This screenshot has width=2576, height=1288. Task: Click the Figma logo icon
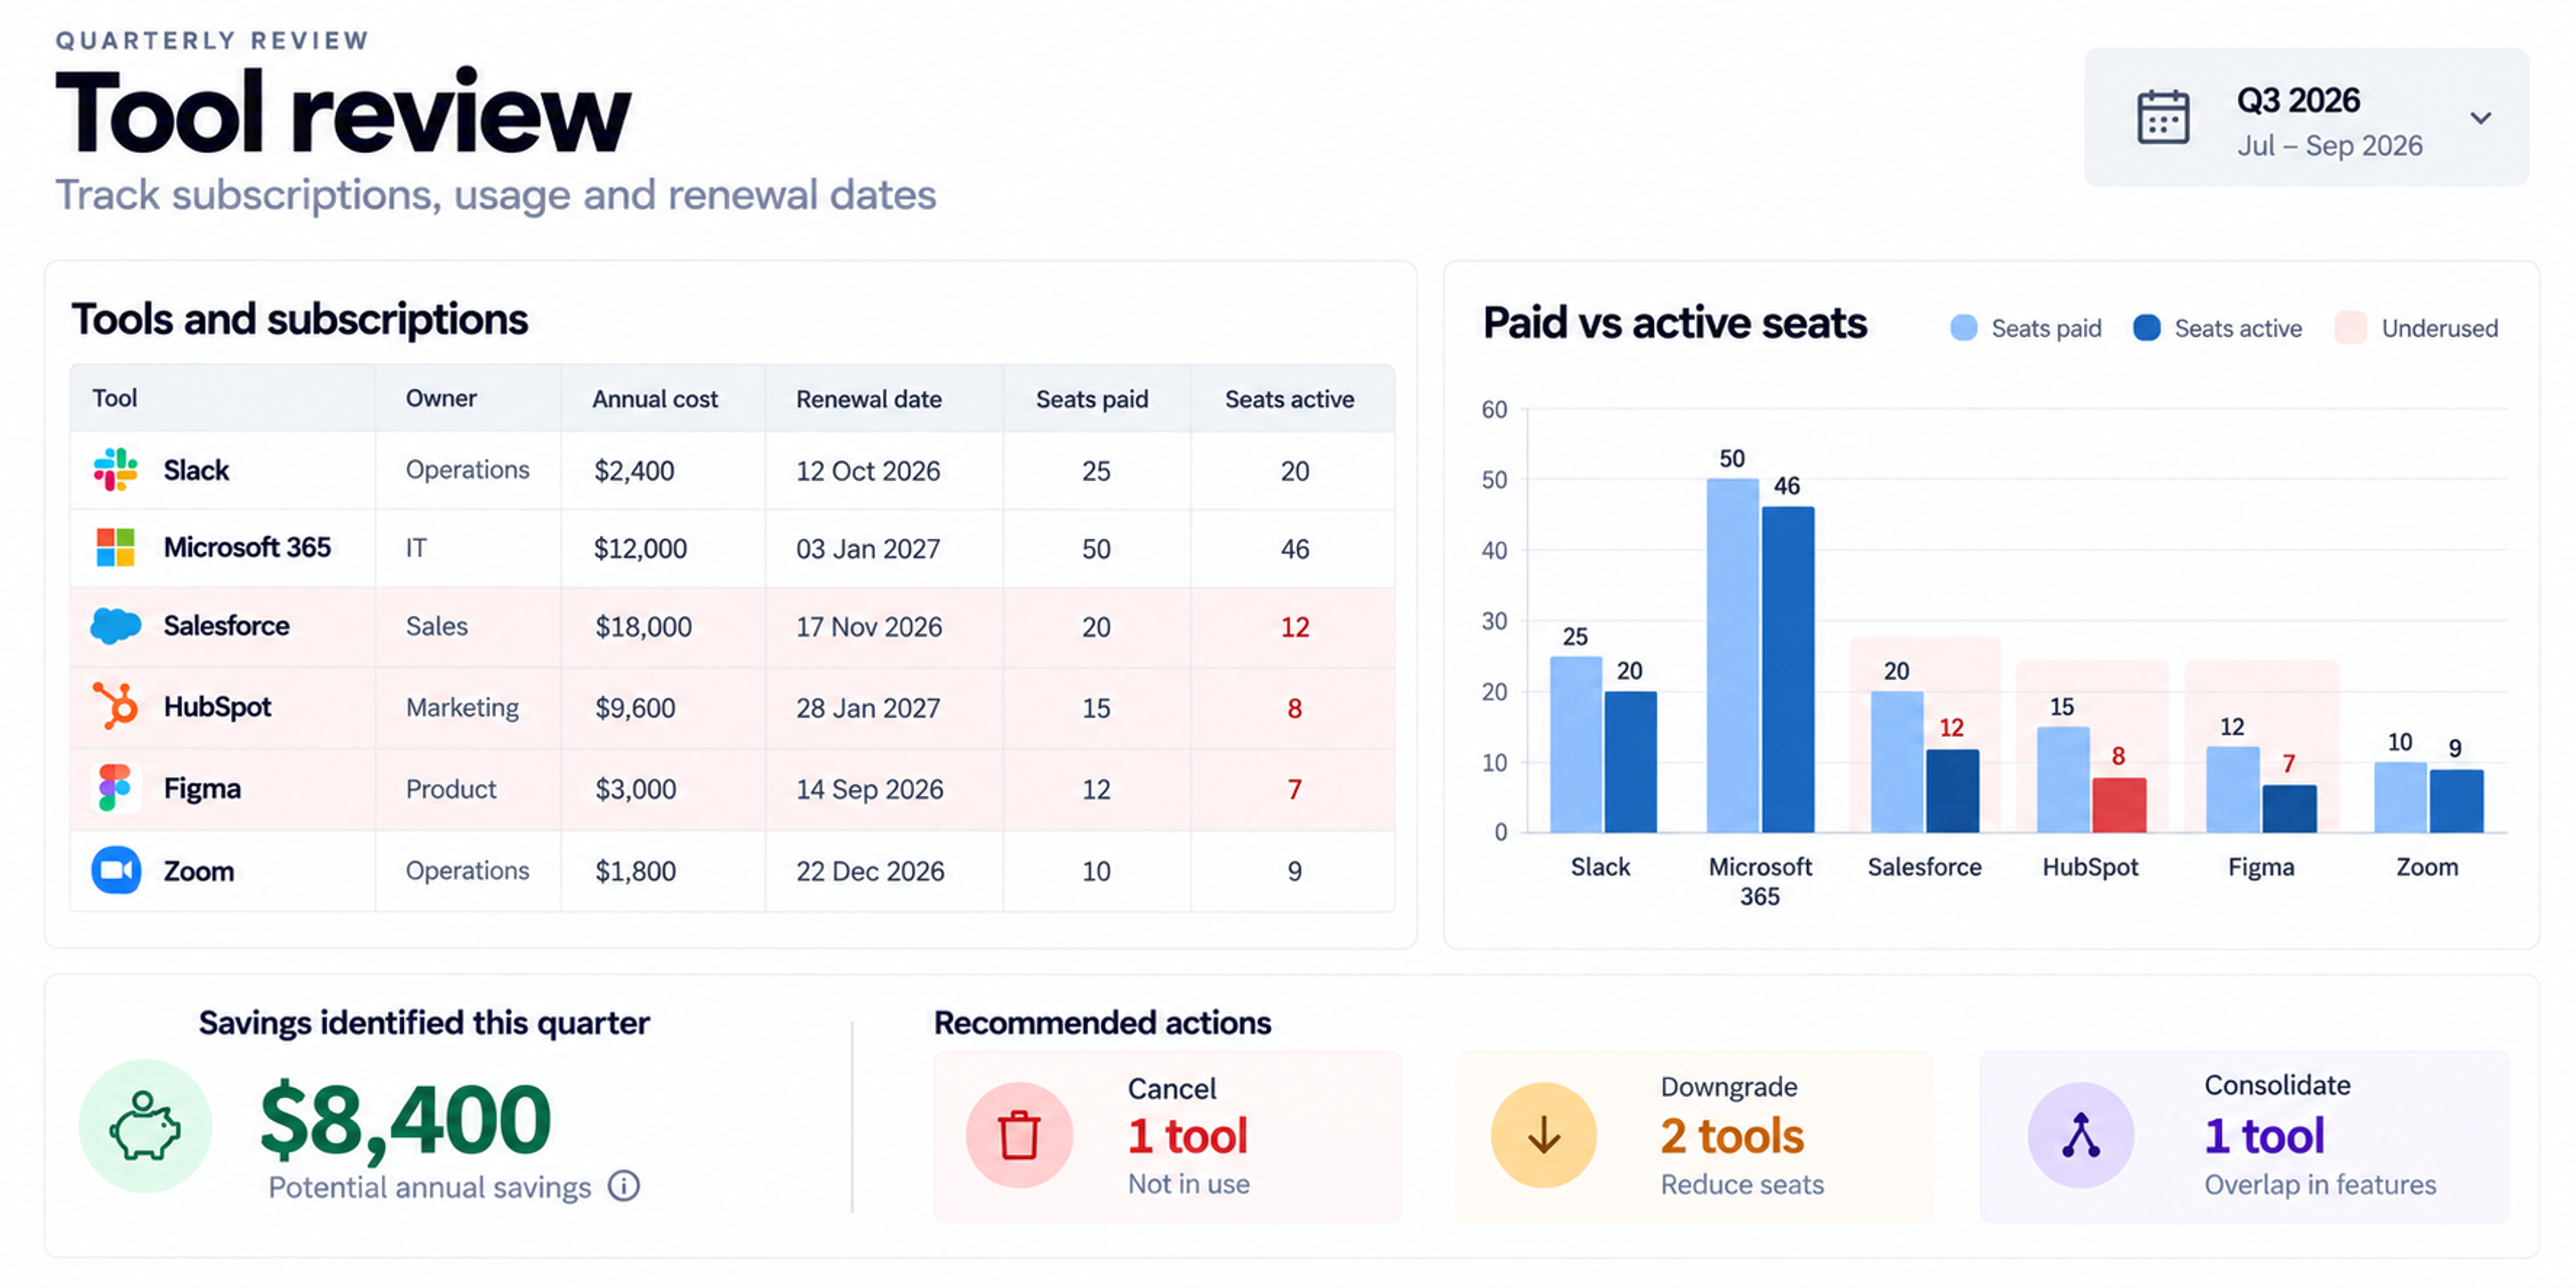[x=115, y=788]
